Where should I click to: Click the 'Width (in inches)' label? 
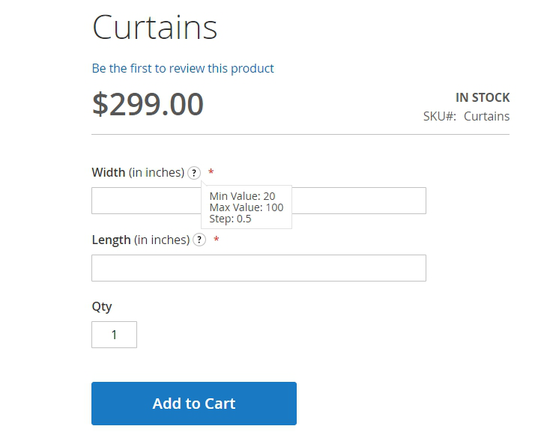pyautogui.click(x=138, y=173)
